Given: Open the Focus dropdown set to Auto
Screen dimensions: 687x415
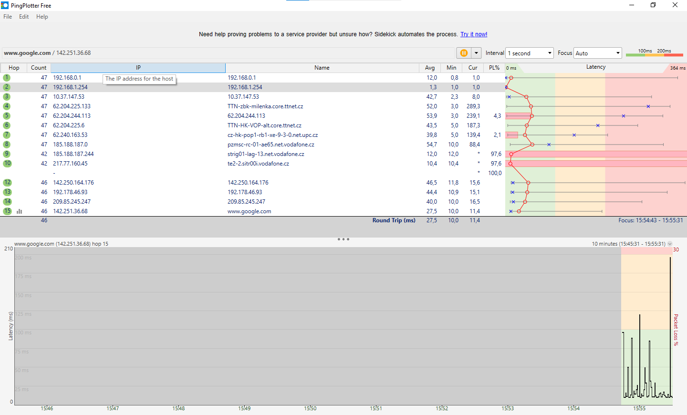Looking at the screenshot, I should [598, 53].
